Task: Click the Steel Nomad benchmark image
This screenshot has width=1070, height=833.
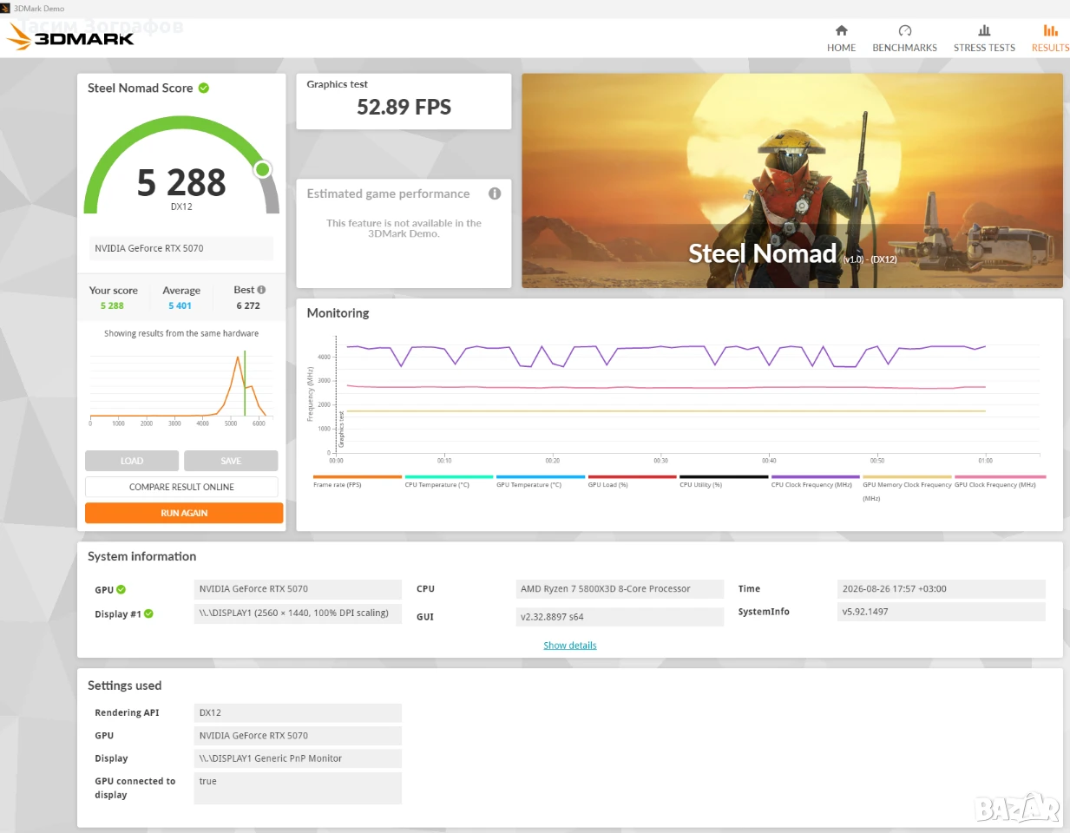Action: pyautogui.click(x=792, y=180)
